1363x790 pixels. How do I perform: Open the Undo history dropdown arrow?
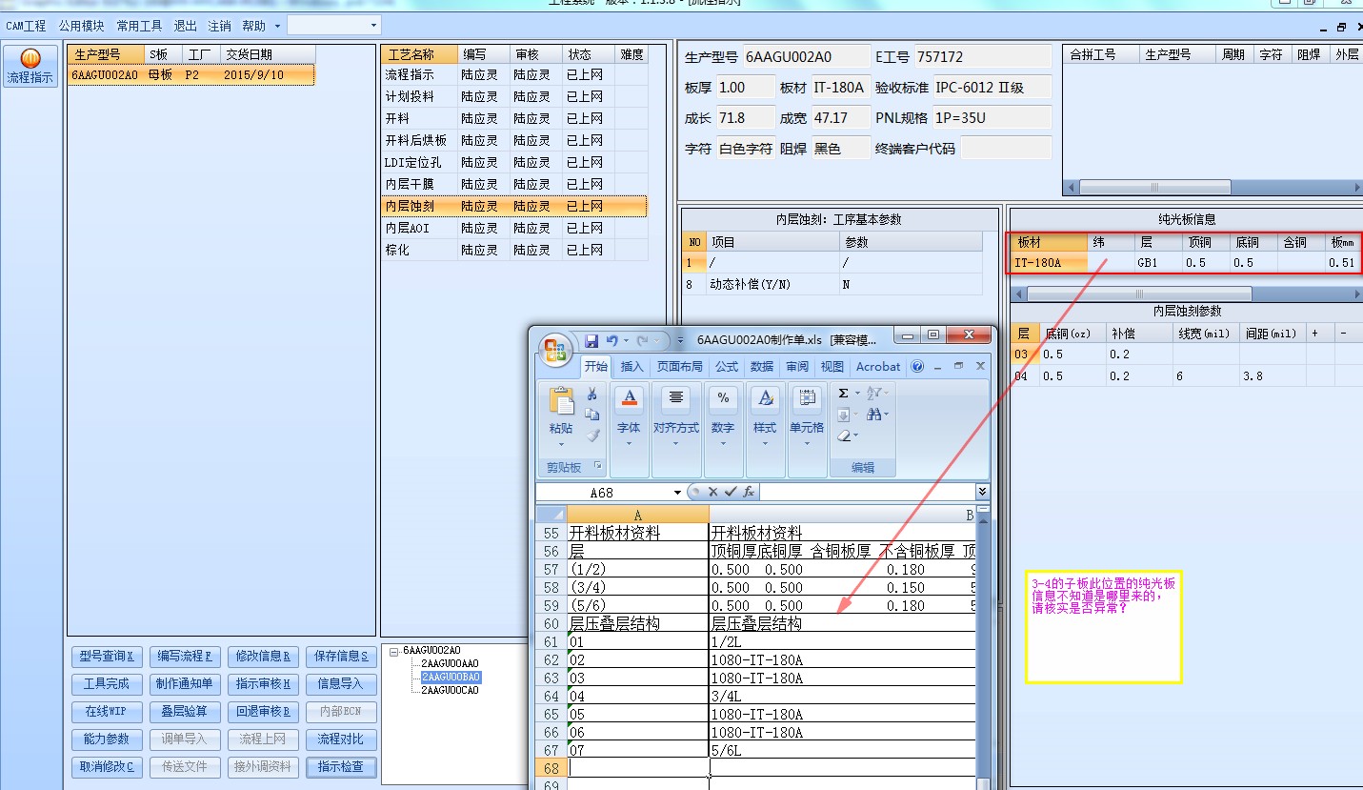pos(626,340)
